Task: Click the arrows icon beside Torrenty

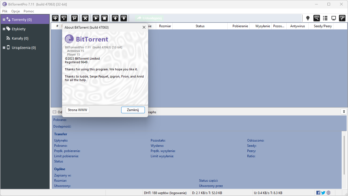Action: pyautogui.click(x=8, y=20)
